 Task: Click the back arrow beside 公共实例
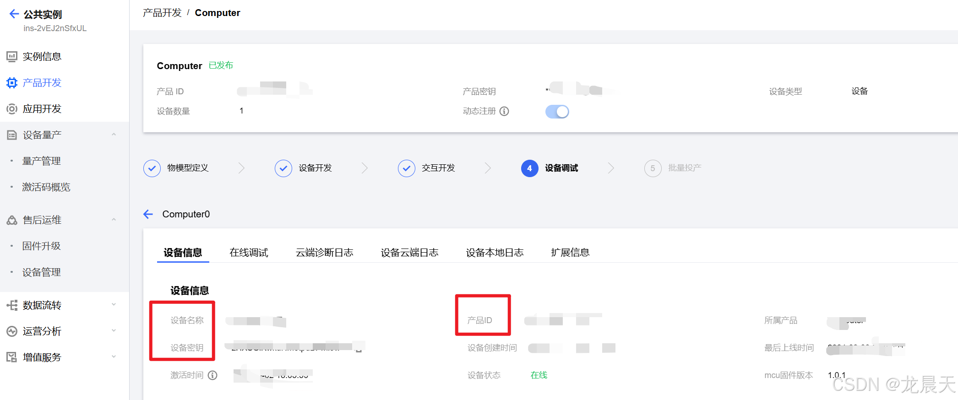(14, 14)
